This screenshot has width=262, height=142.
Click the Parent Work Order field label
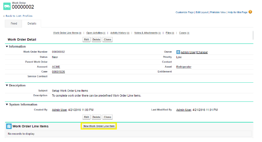(36, 62)
